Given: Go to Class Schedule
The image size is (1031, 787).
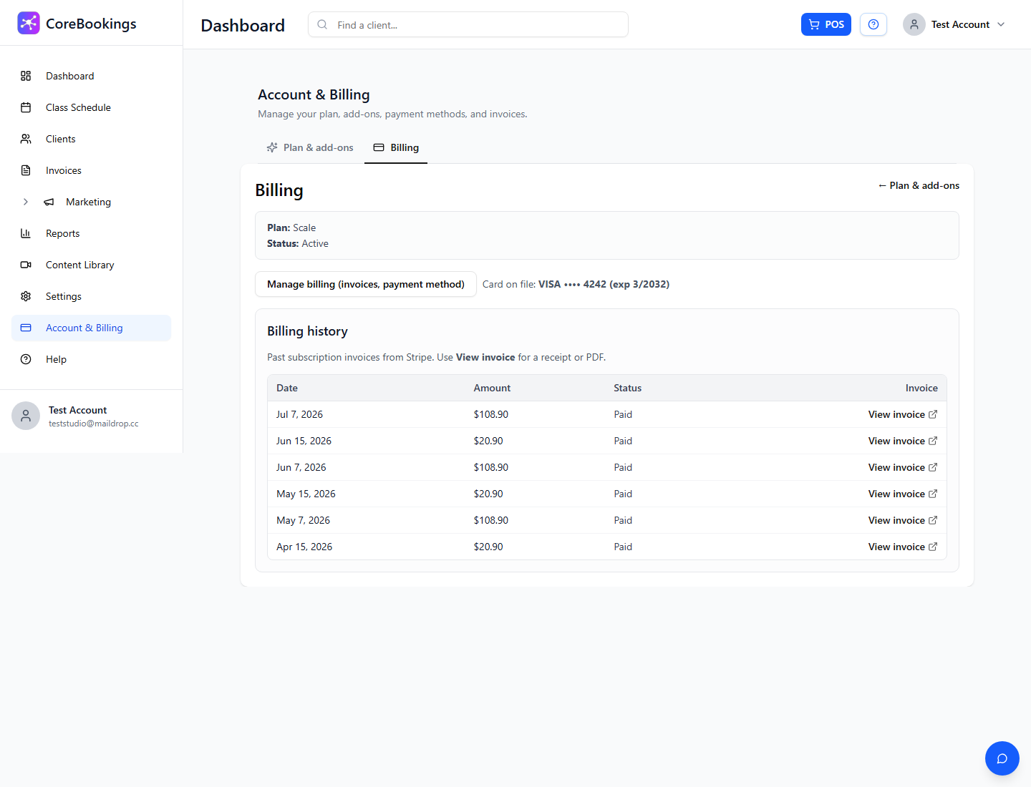Looking at the screenshot, I should (91, 107).
